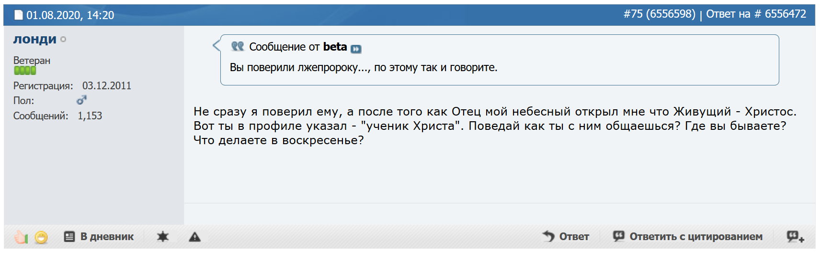This screenshot has height=253, width=820.
Task: Click the thumbs-up like icon
Action: 20,237
